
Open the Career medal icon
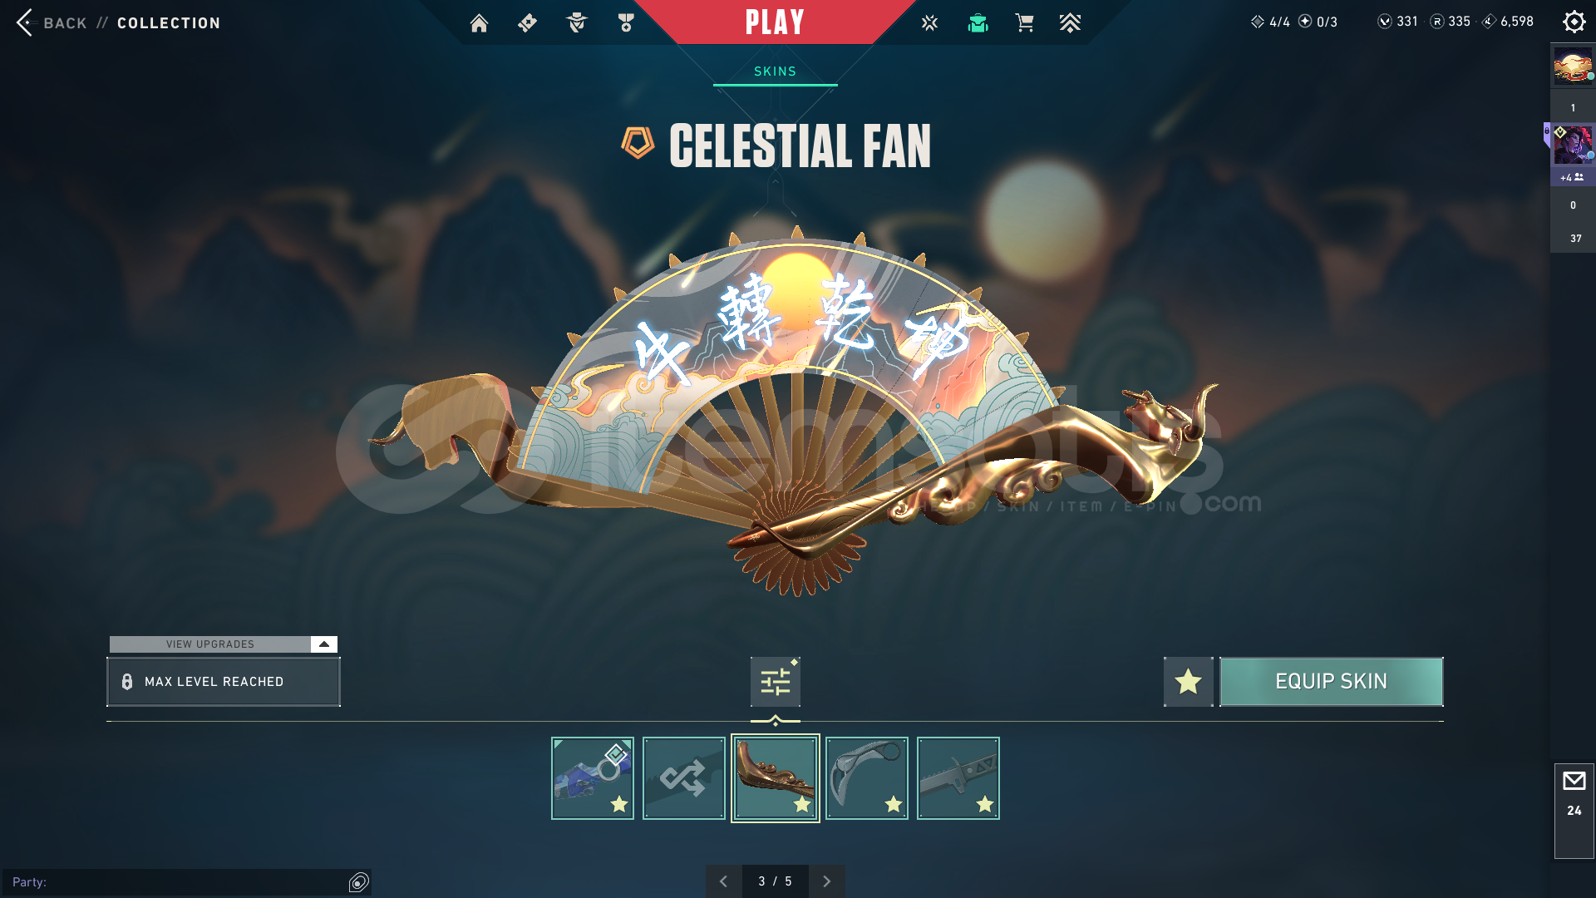626,23
